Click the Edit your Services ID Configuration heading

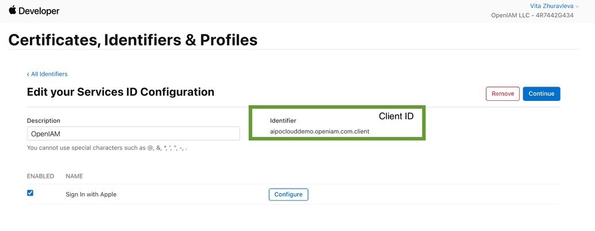point(121,92)
